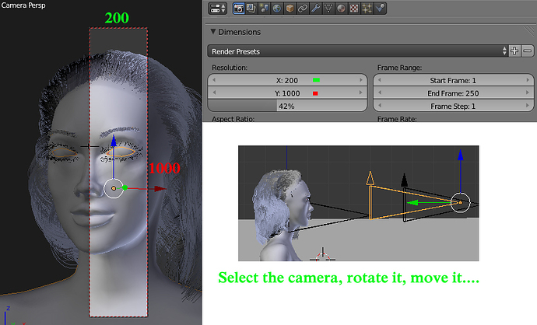Click blue Z-axis arrow in side view
This screenshot has height=325, width=537.
(460, 156)
